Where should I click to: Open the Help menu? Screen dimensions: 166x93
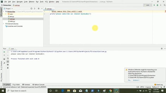[57, 2]
